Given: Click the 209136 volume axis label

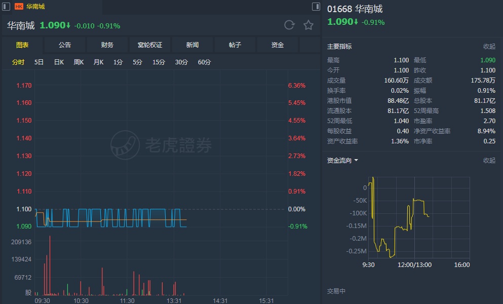Looking at the screenshot, I should click(21, 242).
